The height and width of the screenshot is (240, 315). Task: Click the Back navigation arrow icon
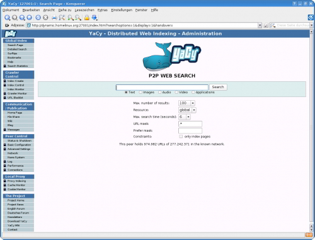coord(8,18)
